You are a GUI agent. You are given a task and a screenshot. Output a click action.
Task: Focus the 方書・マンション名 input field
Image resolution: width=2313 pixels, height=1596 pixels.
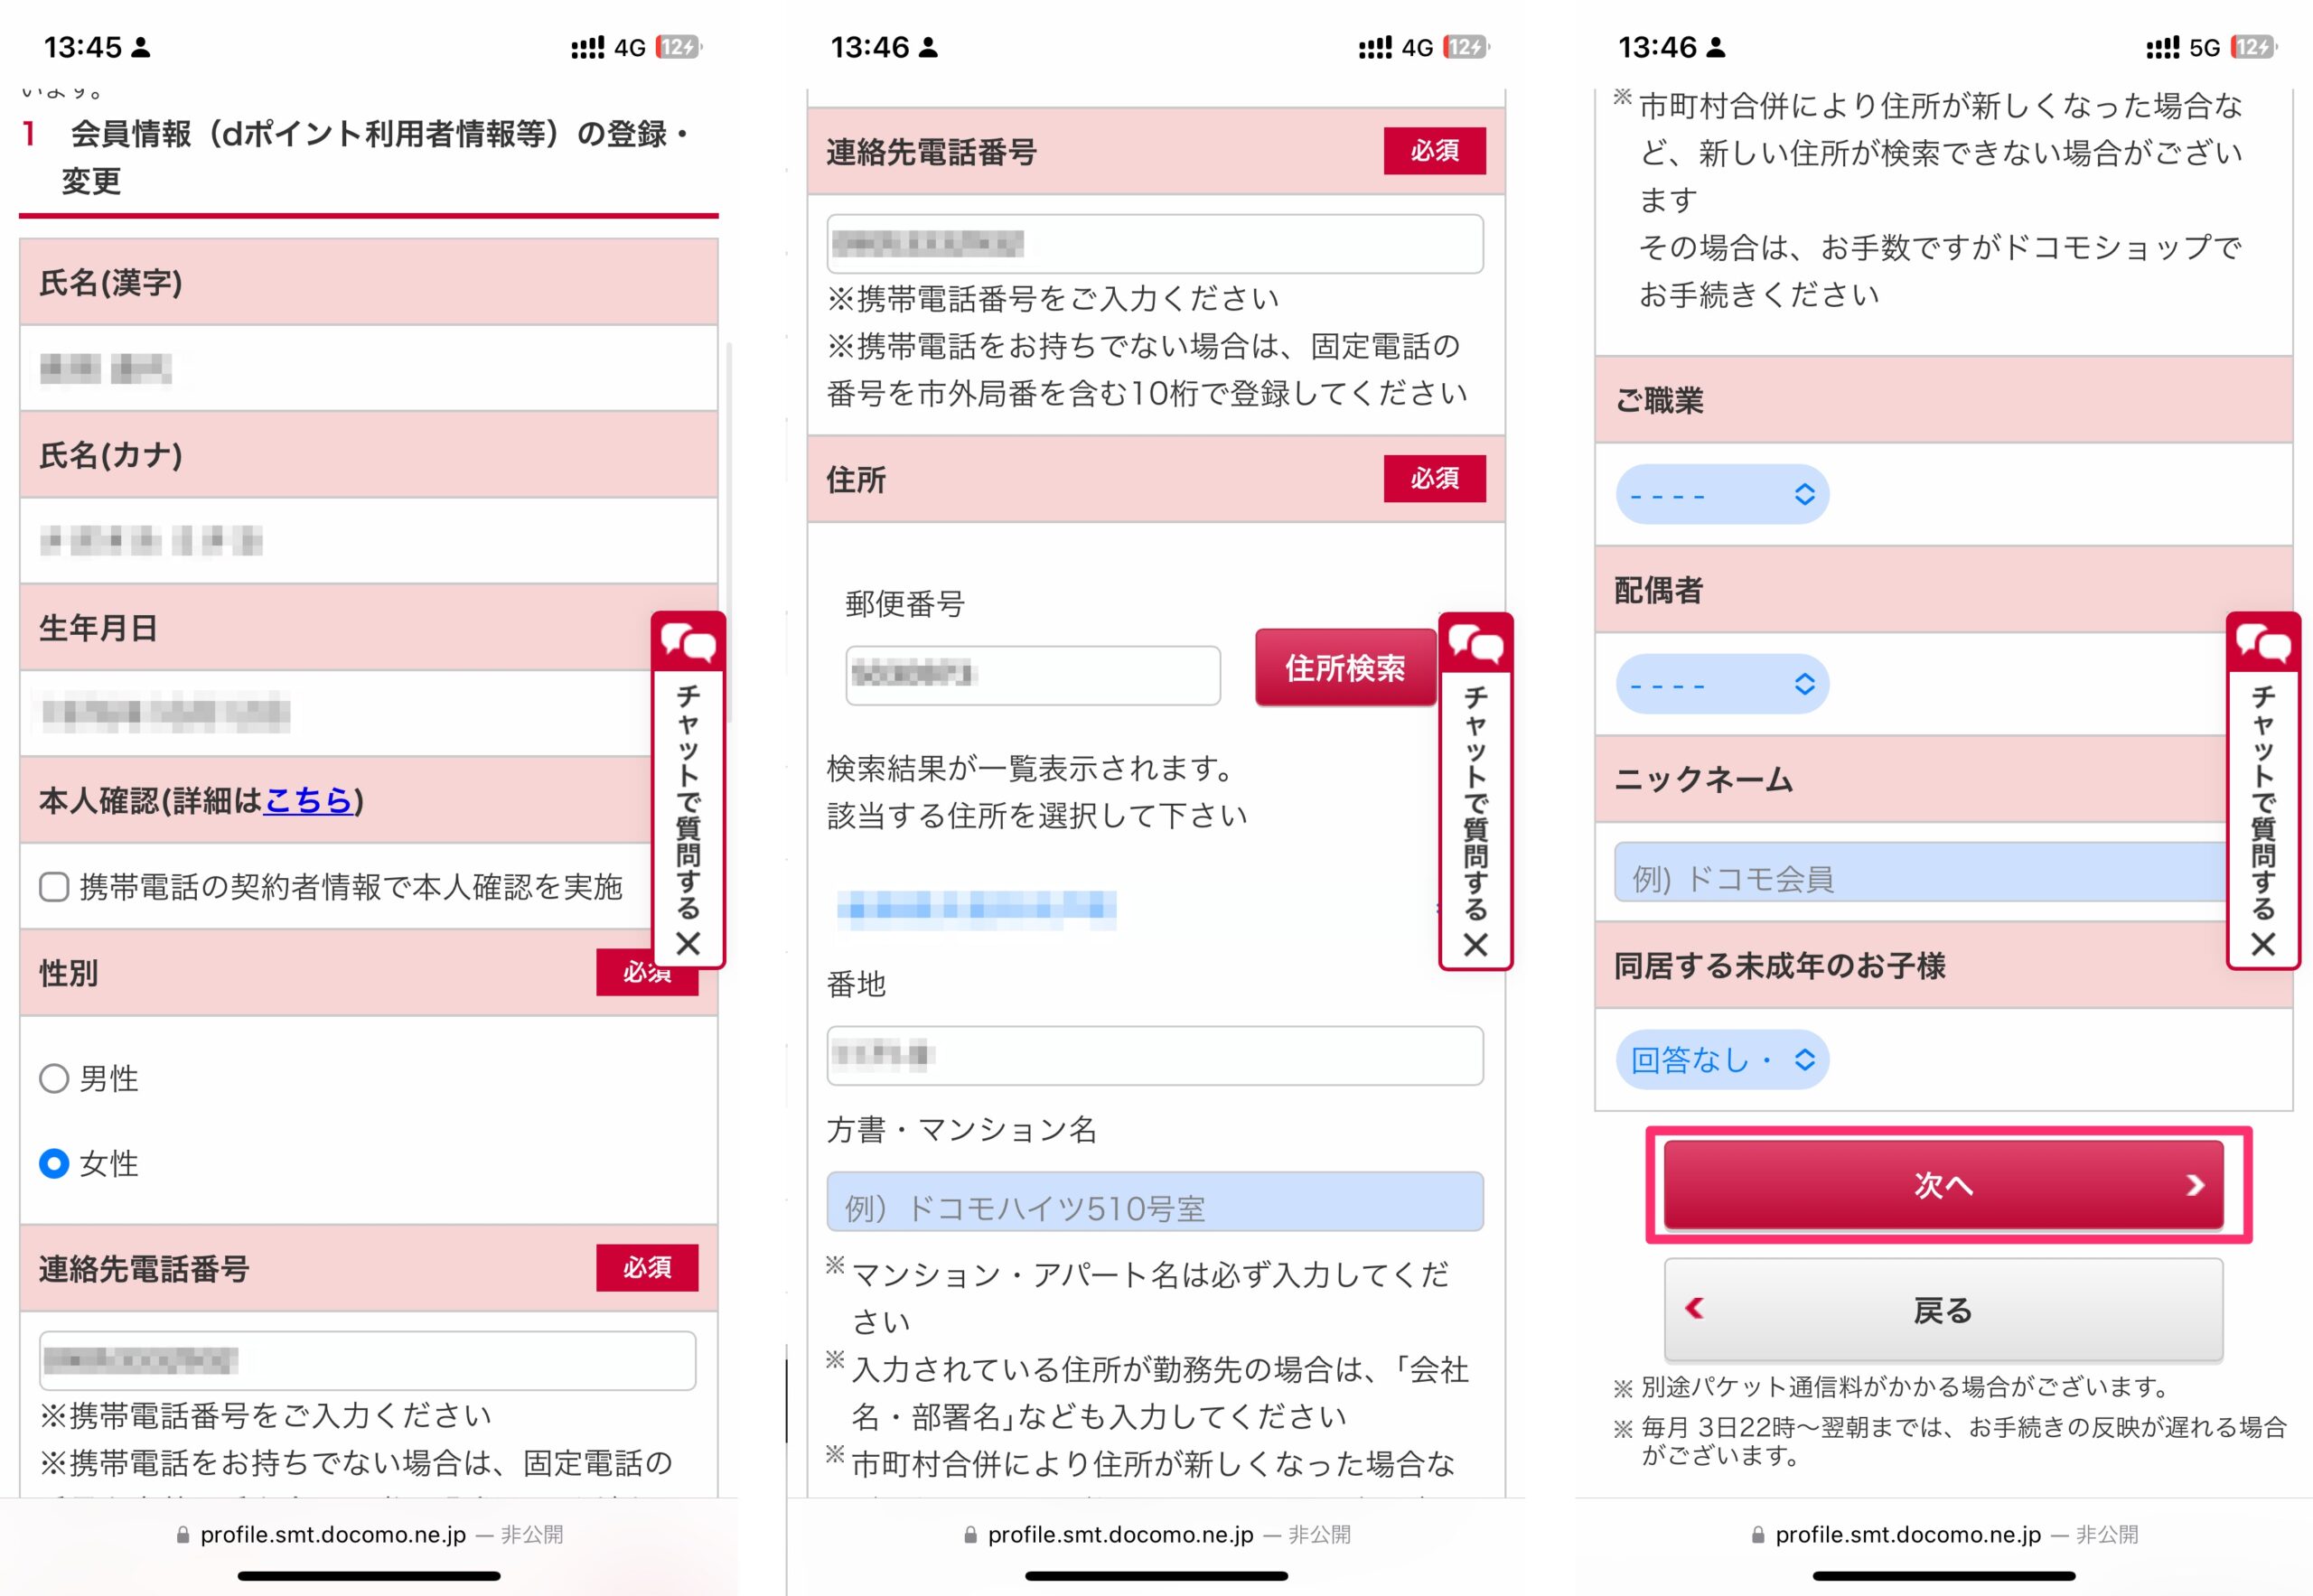[x=1155, y=1201]
